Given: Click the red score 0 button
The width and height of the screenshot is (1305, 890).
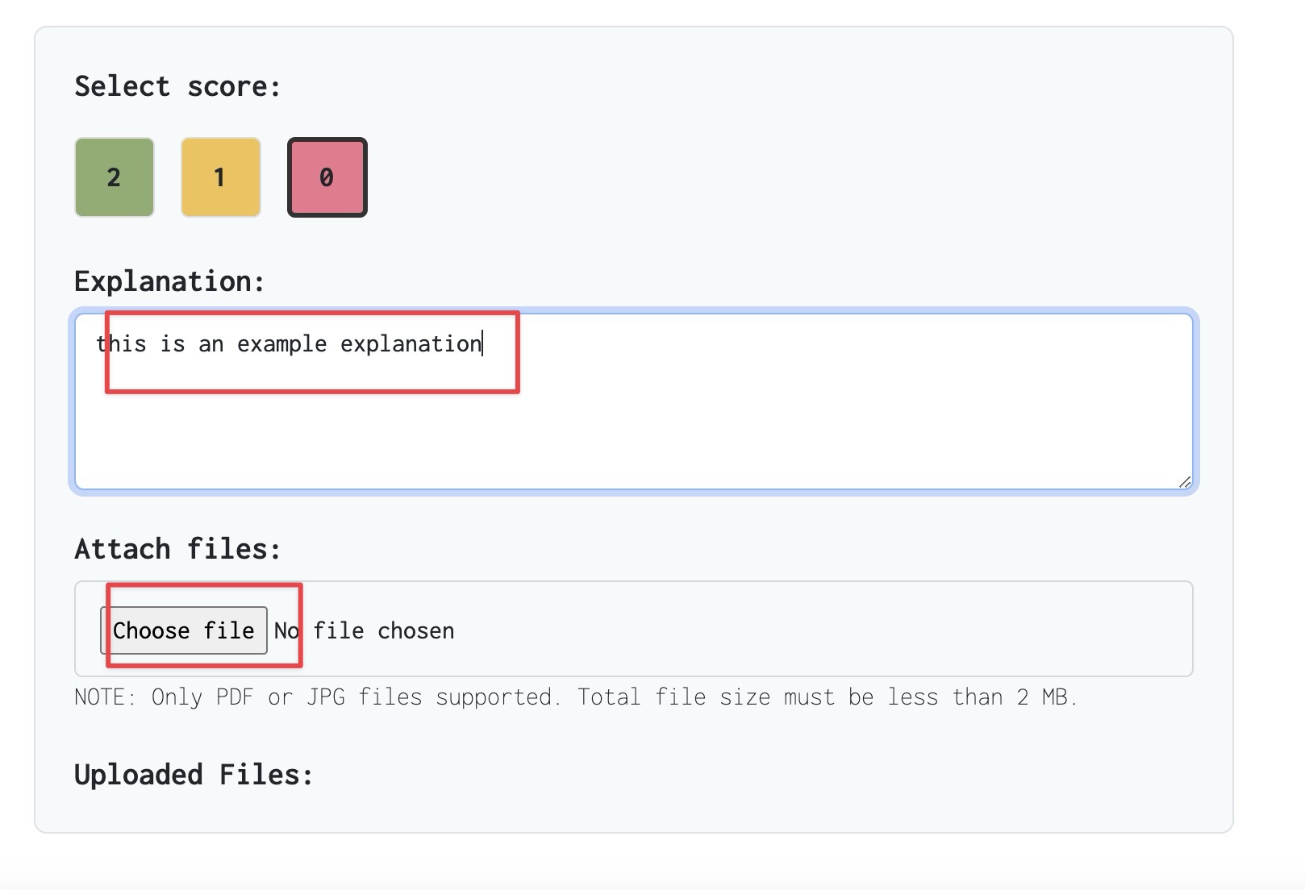Looking at the screenshot, I should 327,177.
